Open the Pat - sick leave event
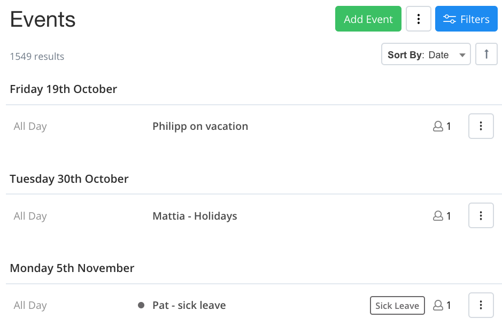The width and height of the screenshot is (502, 326). (189, 305)
